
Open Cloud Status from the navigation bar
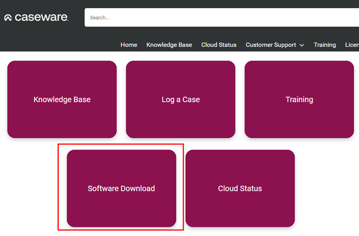coord(219,45)
